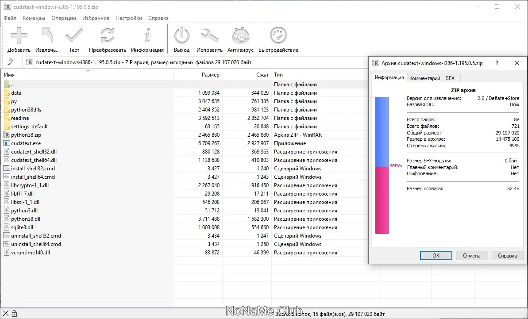Click the size value 6 709 267
The image size is (528, 319).
(209, 143)
